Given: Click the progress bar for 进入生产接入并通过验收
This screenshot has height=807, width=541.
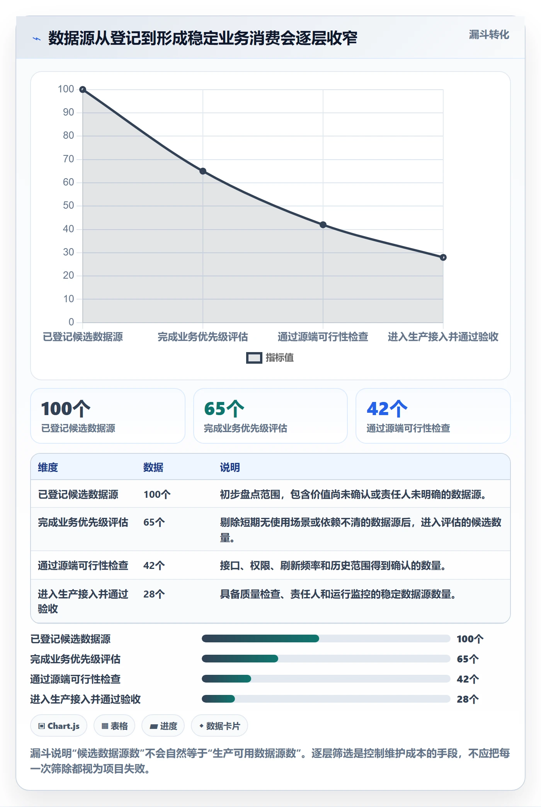Looking at the screenshot, I should (326, 699).
